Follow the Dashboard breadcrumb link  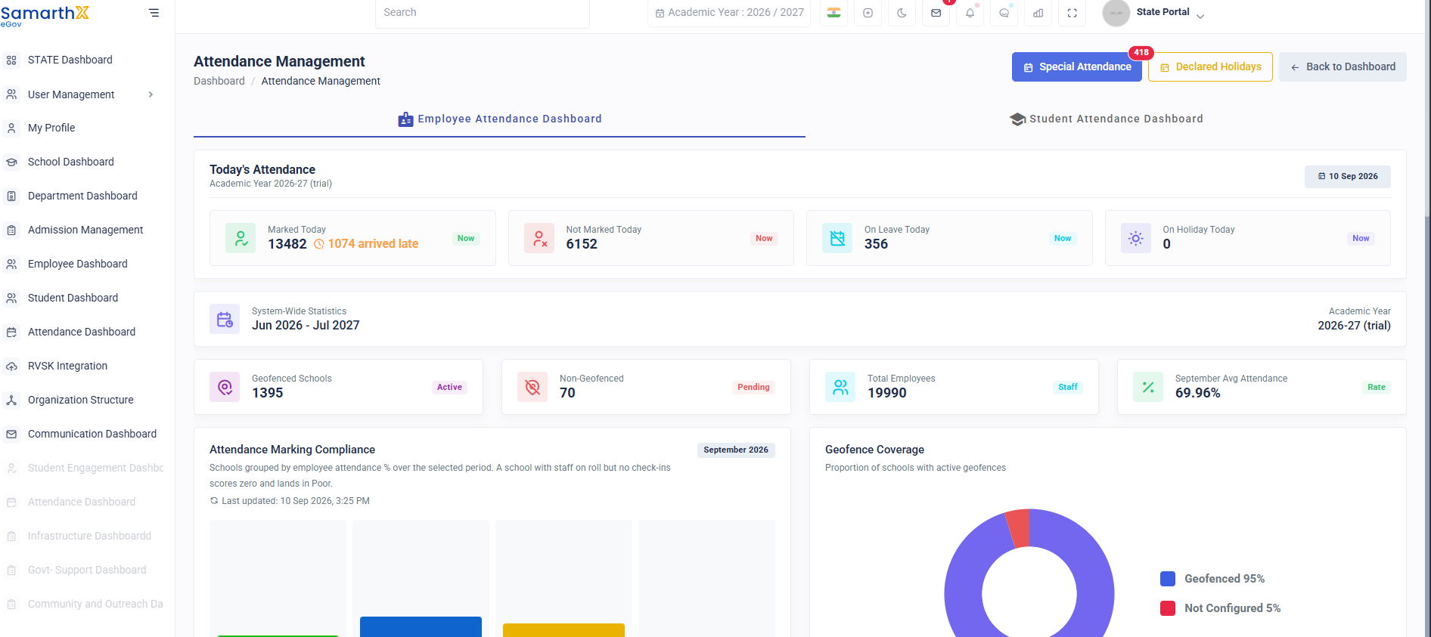point(219,81)
